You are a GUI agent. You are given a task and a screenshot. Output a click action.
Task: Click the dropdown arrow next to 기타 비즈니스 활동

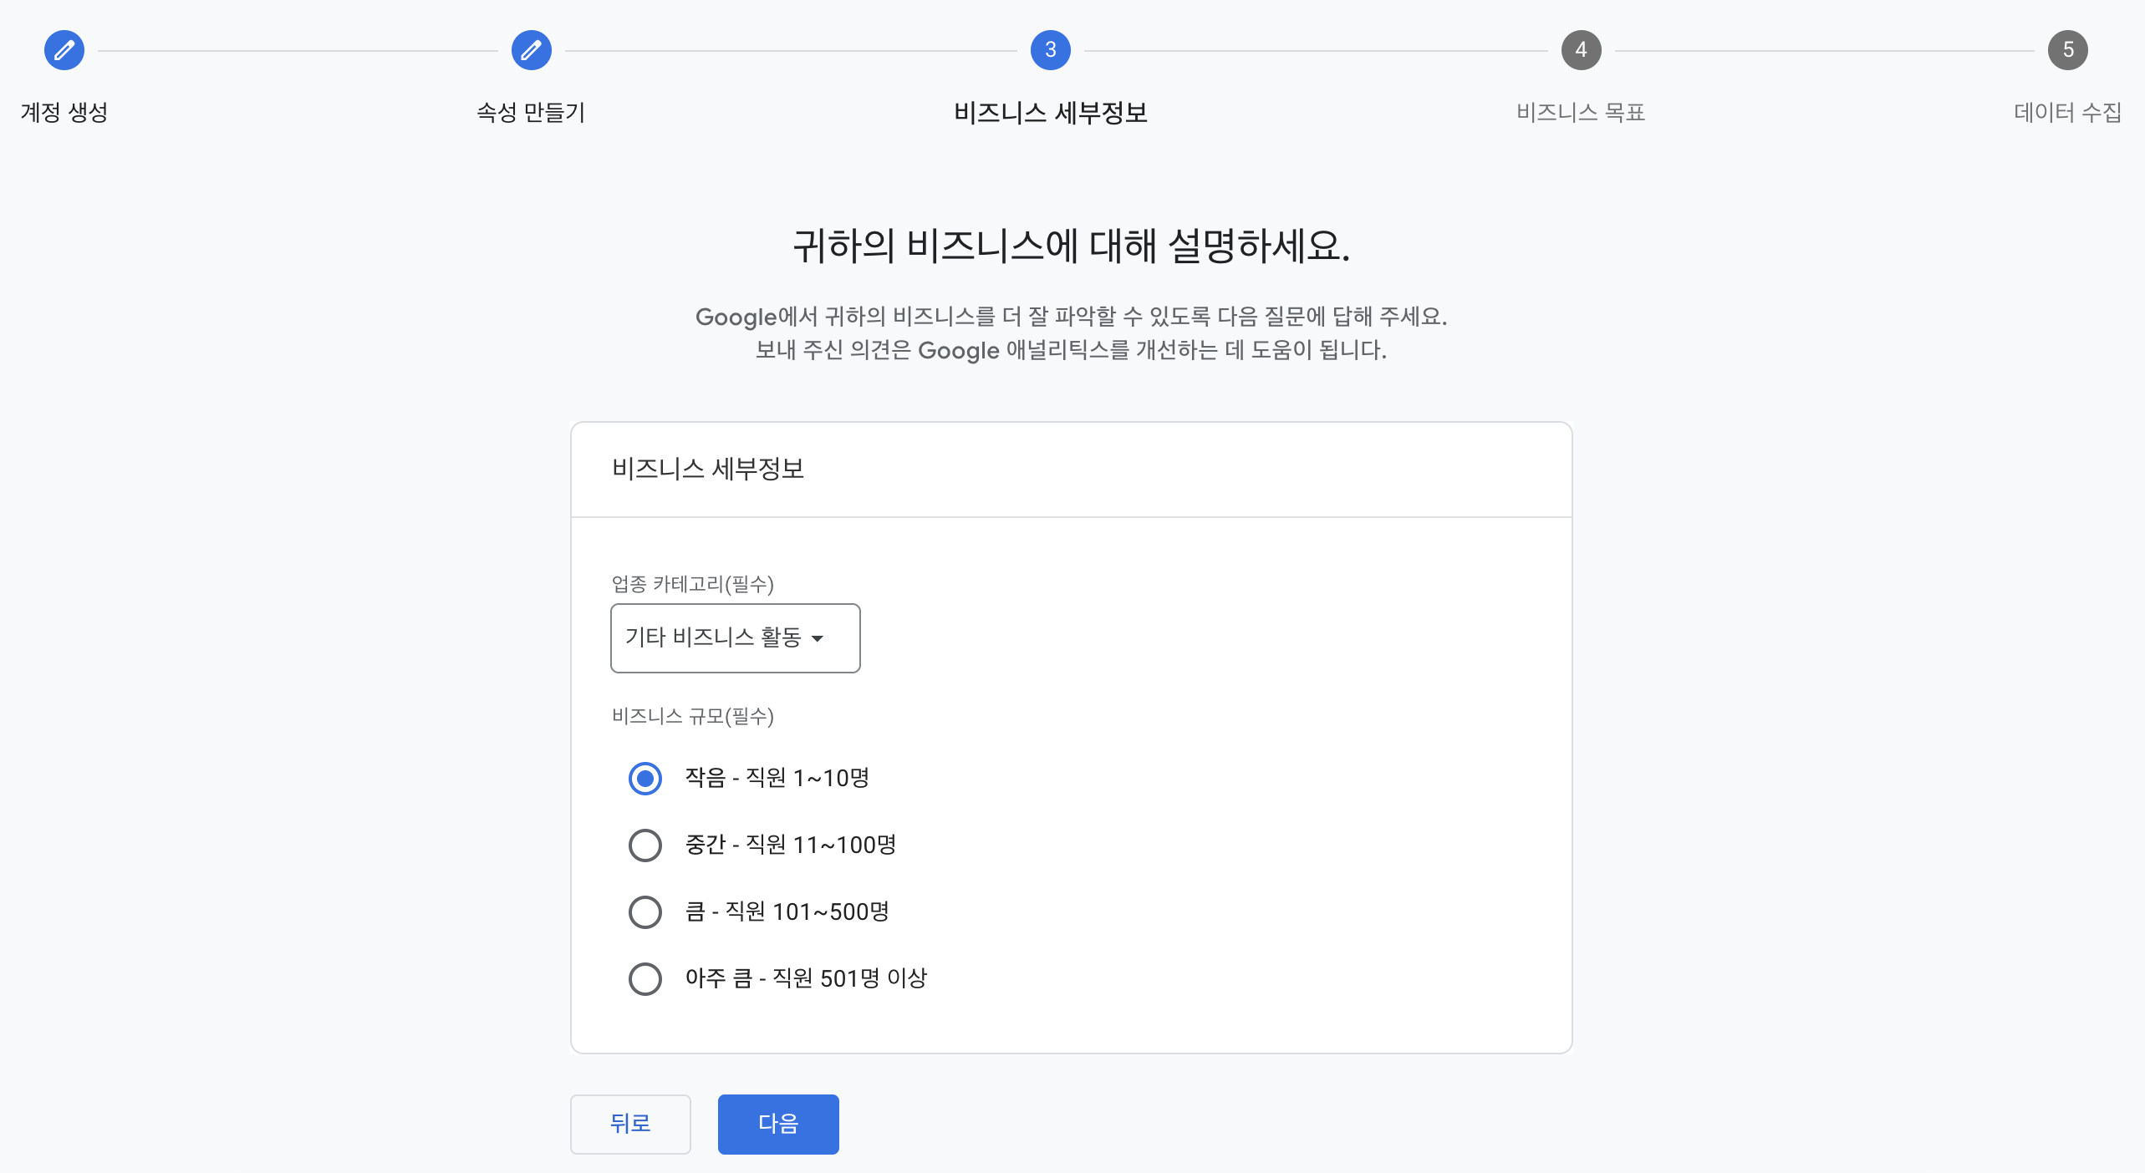pyautogui.click(x=818, y=638)
